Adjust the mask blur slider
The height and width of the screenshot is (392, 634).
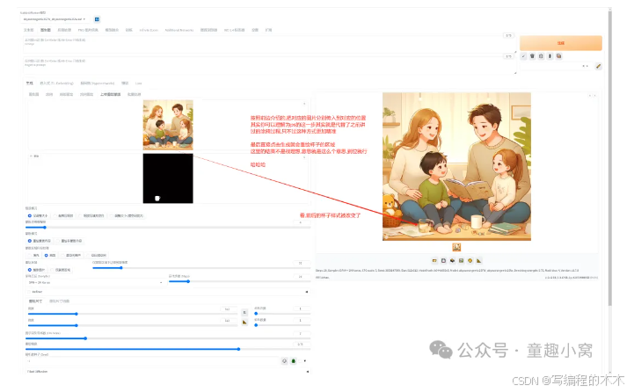[168, 228]
